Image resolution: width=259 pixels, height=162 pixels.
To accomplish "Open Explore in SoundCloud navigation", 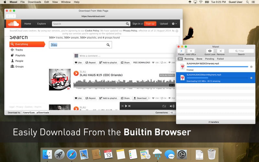I will click(41, 24).
